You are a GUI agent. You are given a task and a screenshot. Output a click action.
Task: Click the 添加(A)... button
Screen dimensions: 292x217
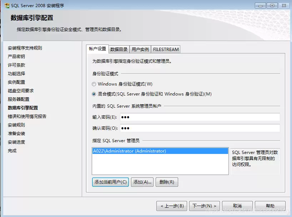coord(142,182)
